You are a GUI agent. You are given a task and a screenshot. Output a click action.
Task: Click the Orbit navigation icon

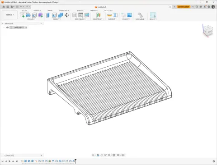[x=93, y=155]
